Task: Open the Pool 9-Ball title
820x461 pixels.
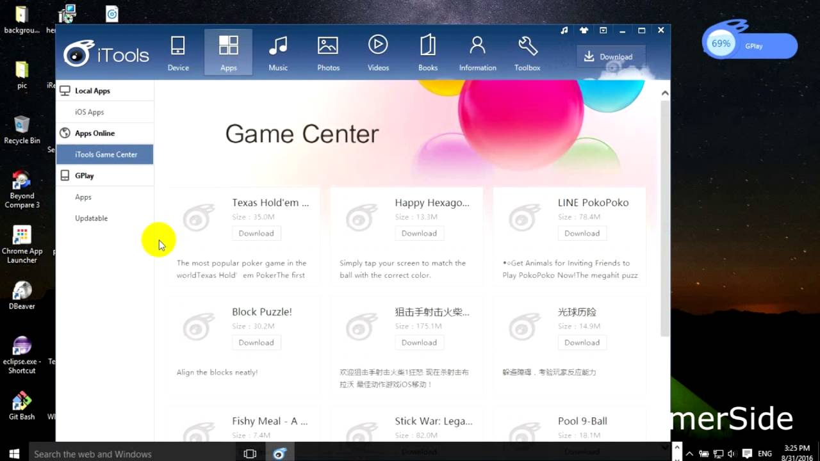Action: tap(582, 421)
